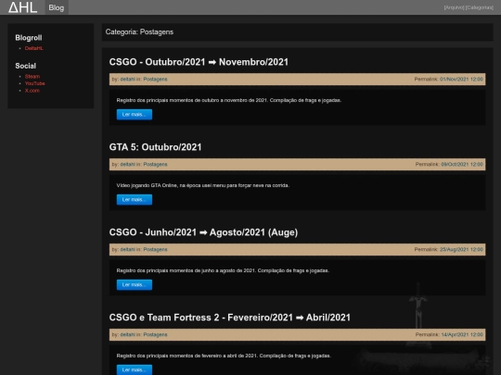Image resolution: width=501 pixels, height=375 pixels.
Task: Open the X.com social link
Action: tap(32, 90)
